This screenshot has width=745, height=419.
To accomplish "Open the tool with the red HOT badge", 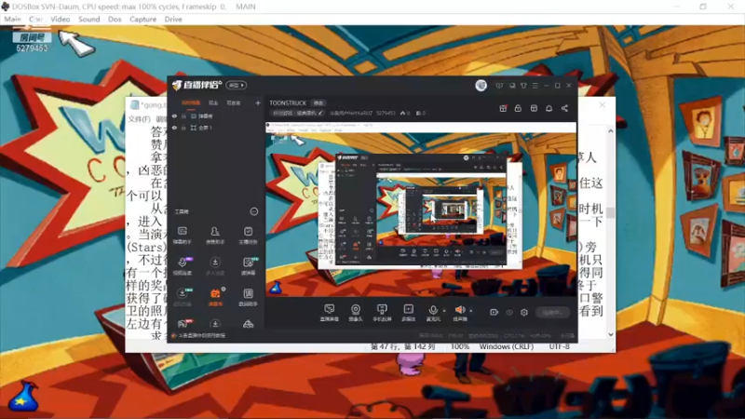I will 183,323.
